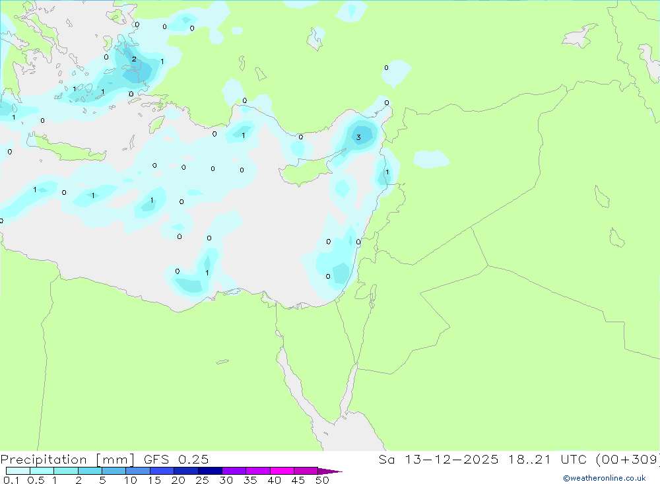
Task: Click the "Sa 13-12-2025" date text
Action: coord(438,459)
